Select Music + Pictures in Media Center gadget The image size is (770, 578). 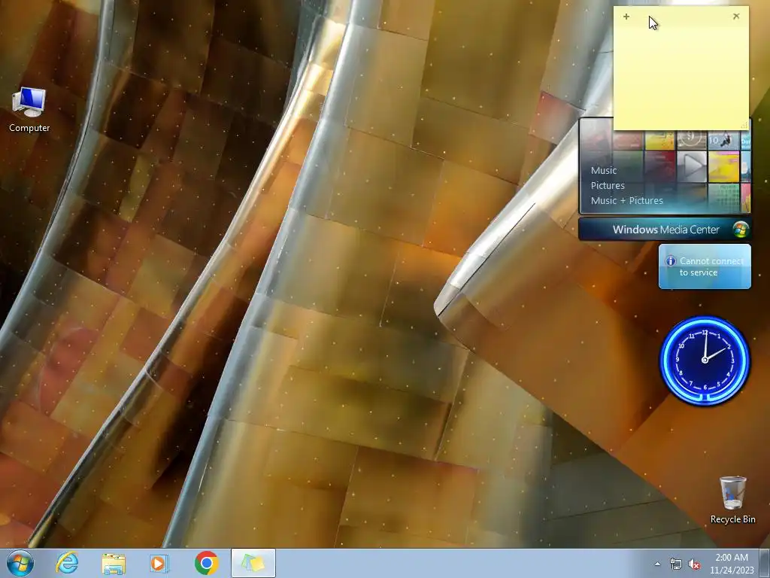coord(626,200)
